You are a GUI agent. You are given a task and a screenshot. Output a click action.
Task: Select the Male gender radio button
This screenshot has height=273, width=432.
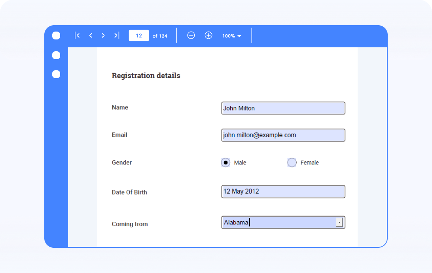(225, 162)
